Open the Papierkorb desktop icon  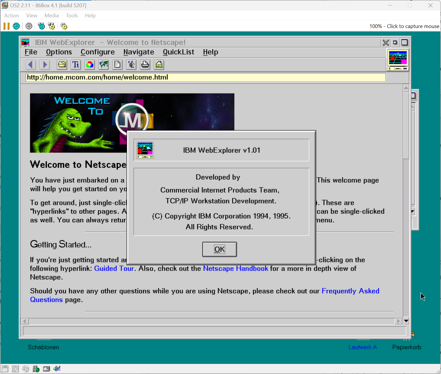(x=406, y=347)
